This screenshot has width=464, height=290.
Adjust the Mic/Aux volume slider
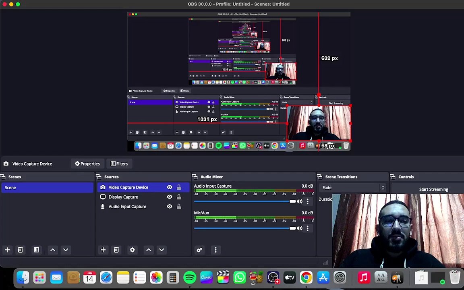tap(245, 228)
